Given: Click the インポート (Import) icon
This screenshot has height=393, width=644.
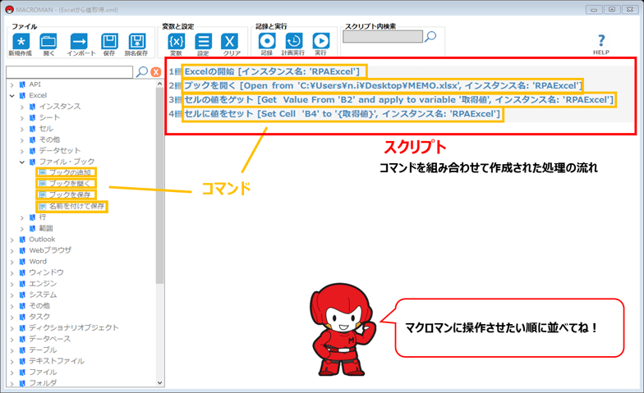Looking at the screenshot, I should point(80,41).
